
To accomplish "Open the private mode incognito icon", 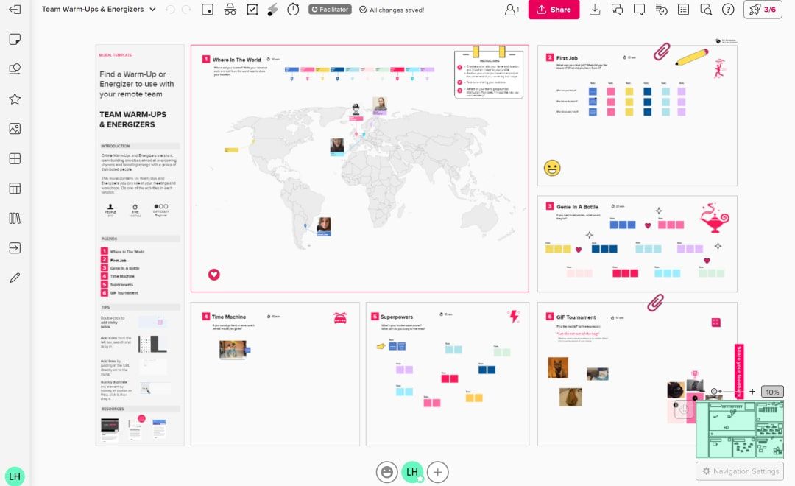I will (x=230, y=10).
